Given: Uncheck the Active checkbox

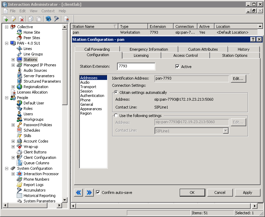Looking at the screenshot, I should (177, 67).
